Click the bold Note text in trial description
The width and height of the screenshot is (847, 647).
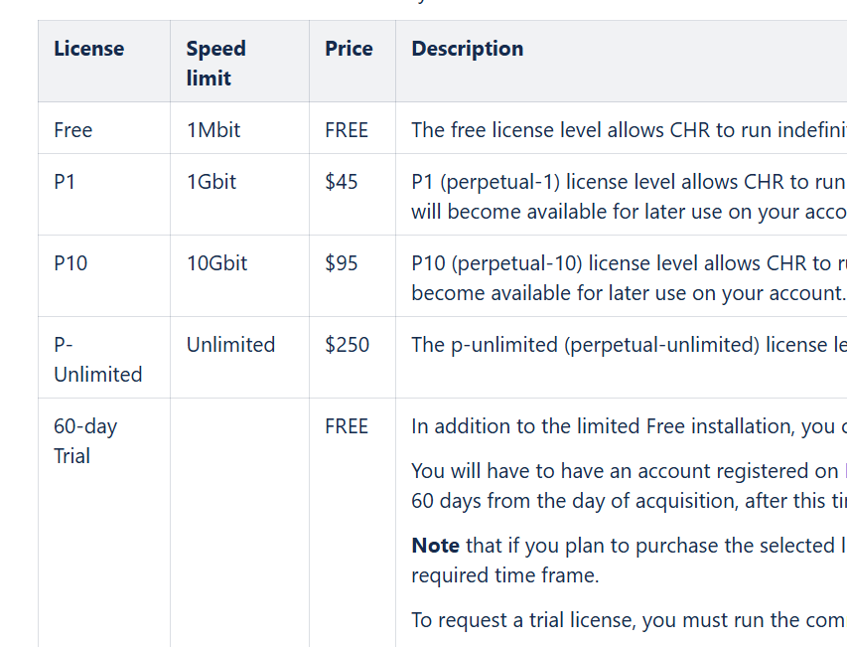coord(435,546)
